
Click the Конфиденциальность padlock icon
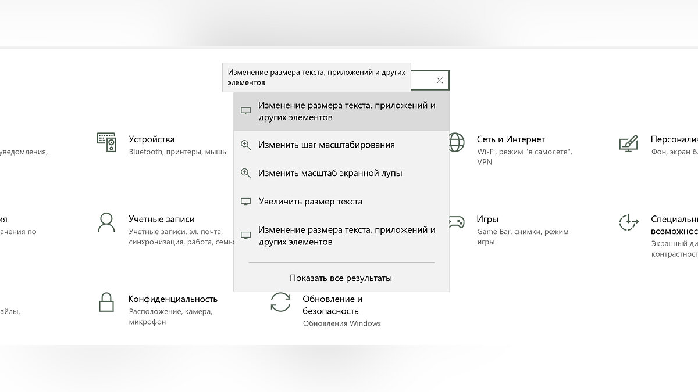106,302
